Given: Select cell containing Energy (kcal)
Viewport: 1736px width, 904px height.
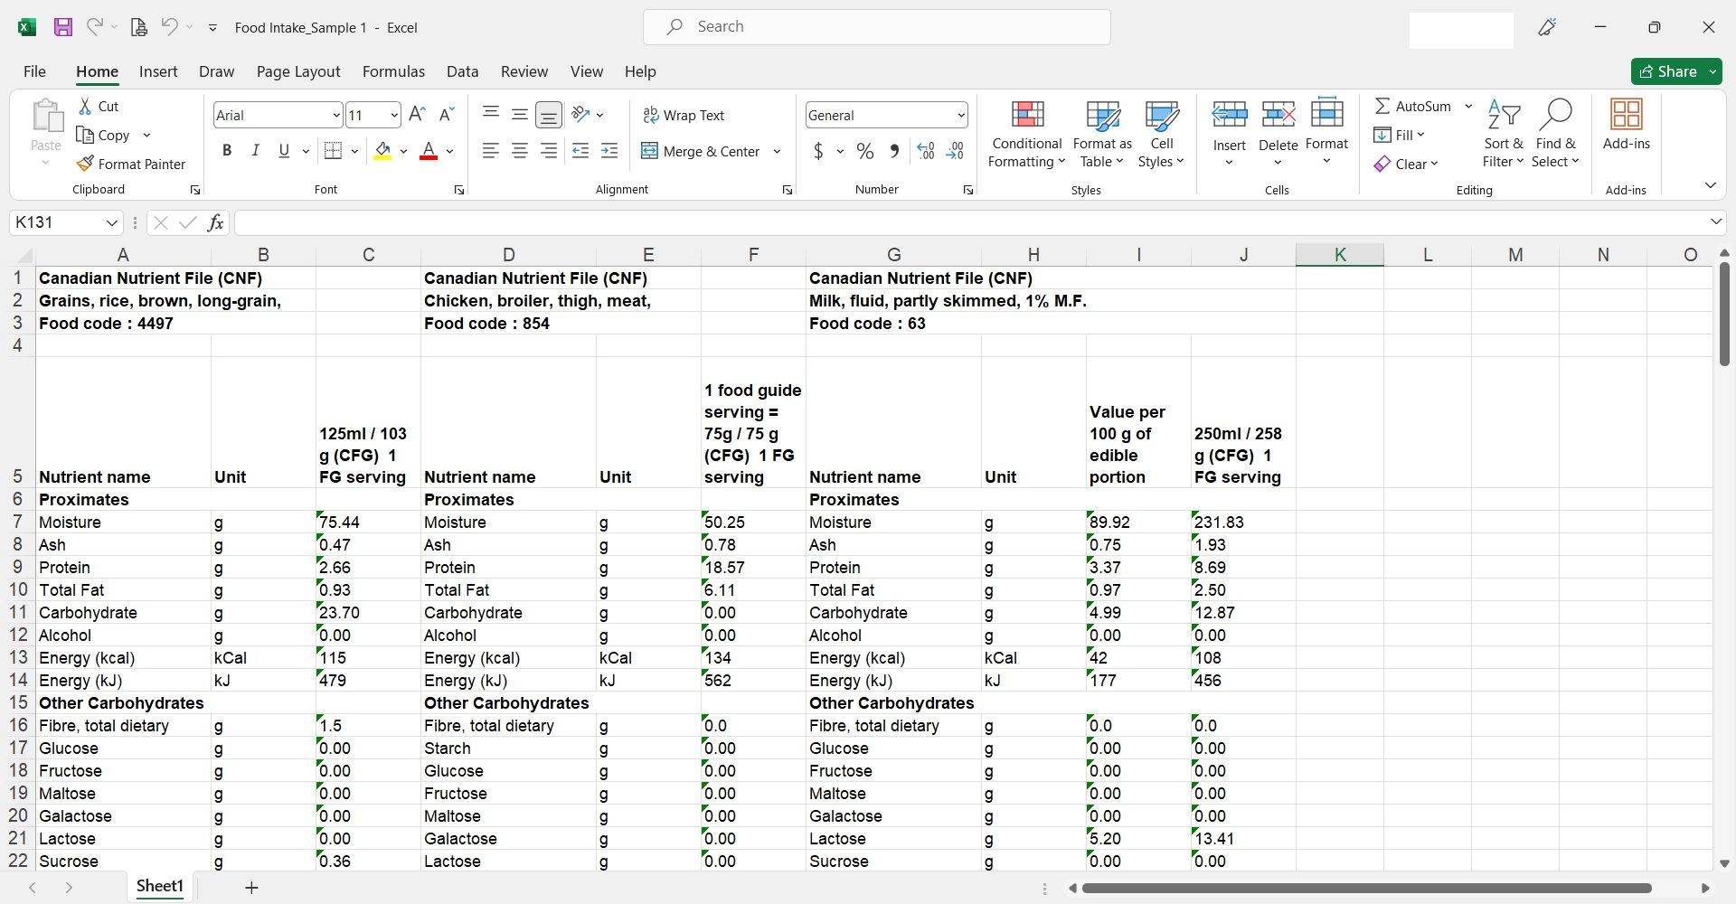Looking at the screenshot, I should pyautogui.click(x=87, y=657).
